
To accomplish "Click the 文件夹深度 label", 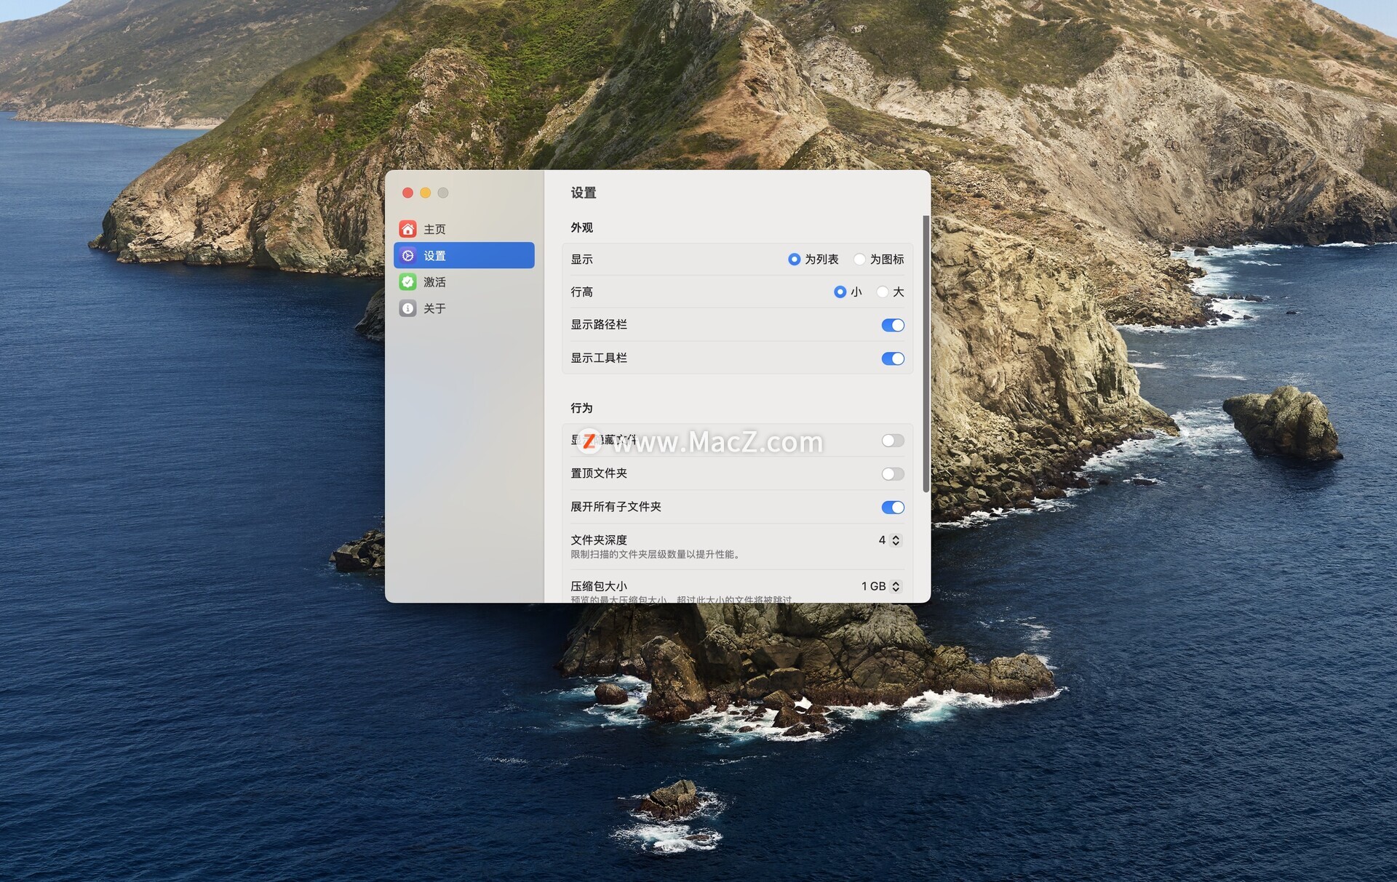I will 599,540.
